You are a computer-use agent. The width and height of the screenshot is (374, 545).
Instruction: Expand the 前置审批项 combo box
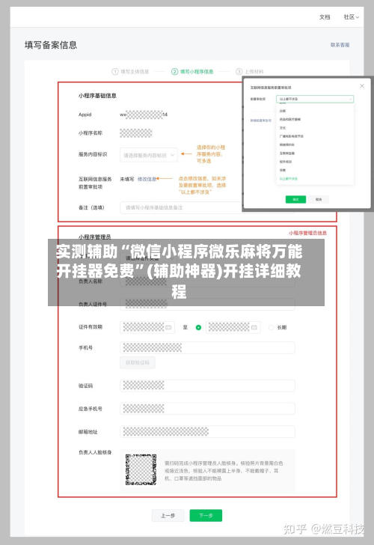point(315,99)
